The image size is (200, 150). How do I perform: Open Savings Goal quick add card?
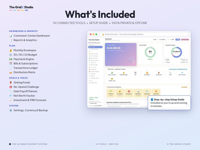click(159, 74)
